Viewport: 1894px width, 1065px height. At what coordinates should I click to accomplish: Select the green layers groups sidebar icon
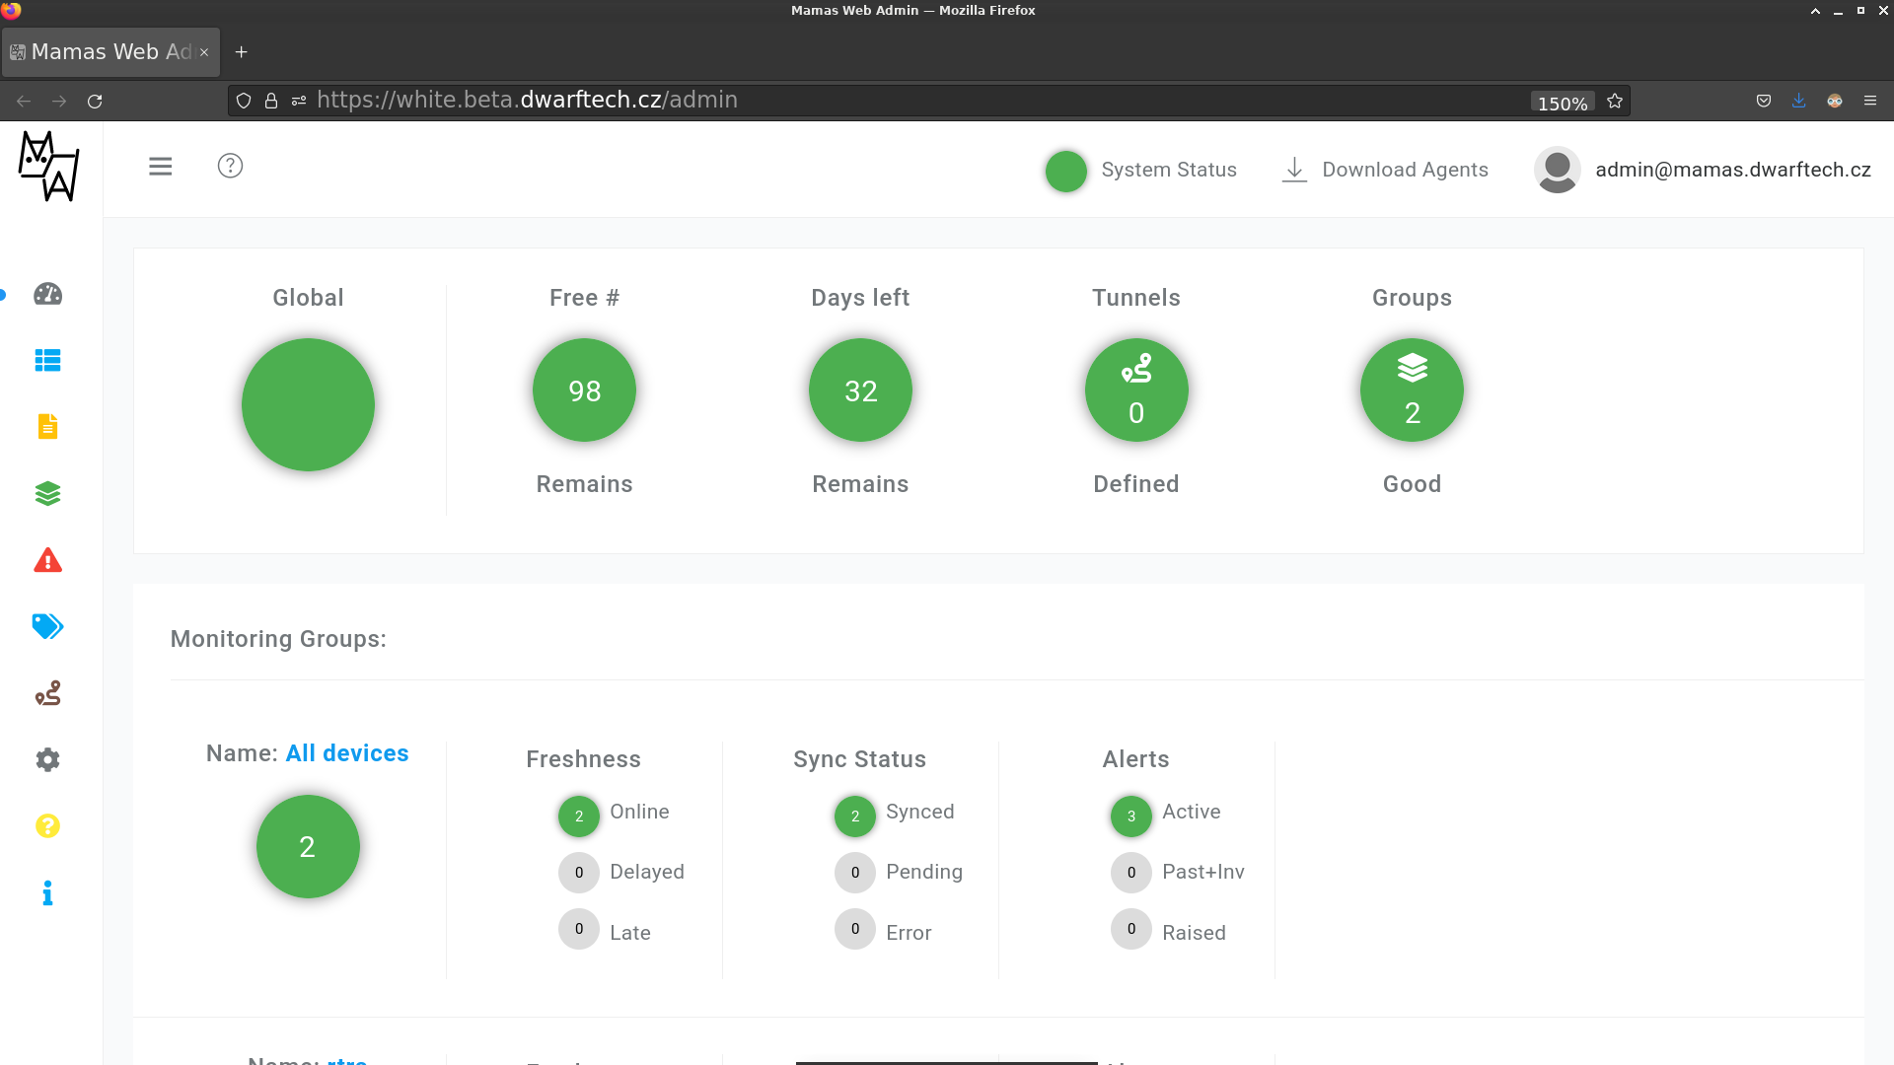47,493
